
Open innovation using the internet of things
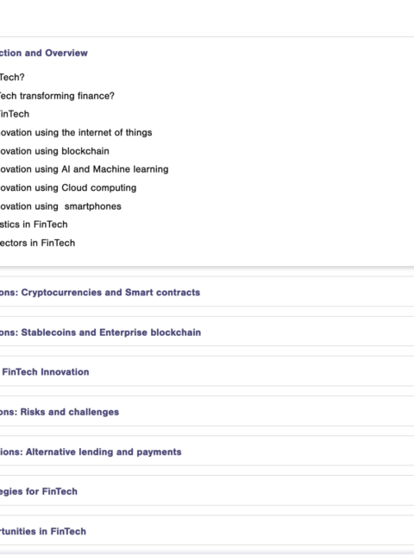[x=76, y=132]
